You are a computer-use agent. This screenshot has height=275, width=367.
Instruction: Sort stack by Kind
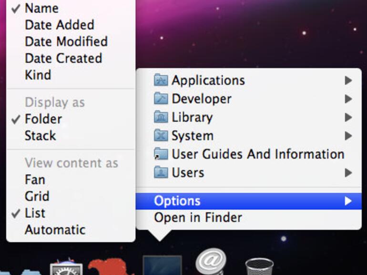(x=71, y=75)
